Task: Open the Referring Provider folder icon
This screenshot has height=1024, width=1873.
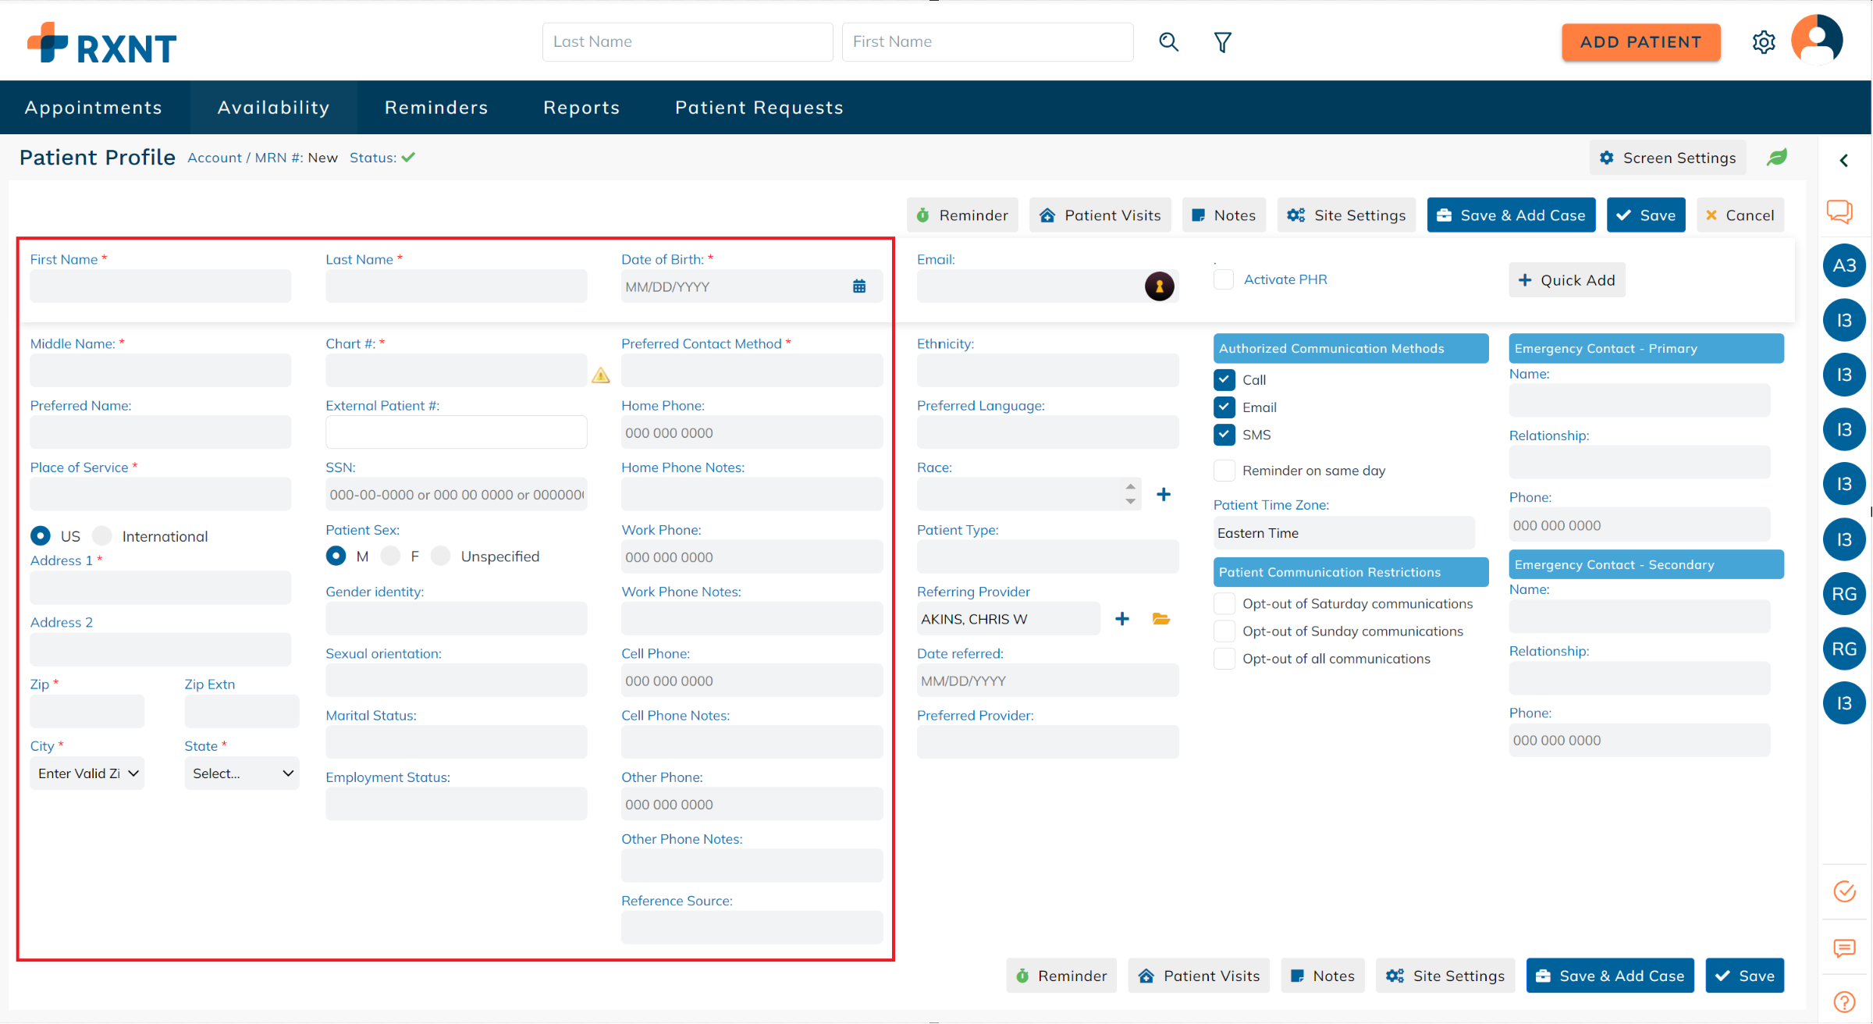Action: point(1161,618)
